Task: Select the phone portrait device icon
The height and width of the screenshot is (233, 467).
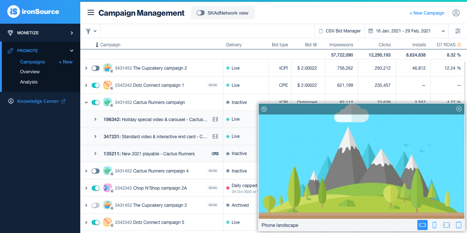Action: point(435,225)
